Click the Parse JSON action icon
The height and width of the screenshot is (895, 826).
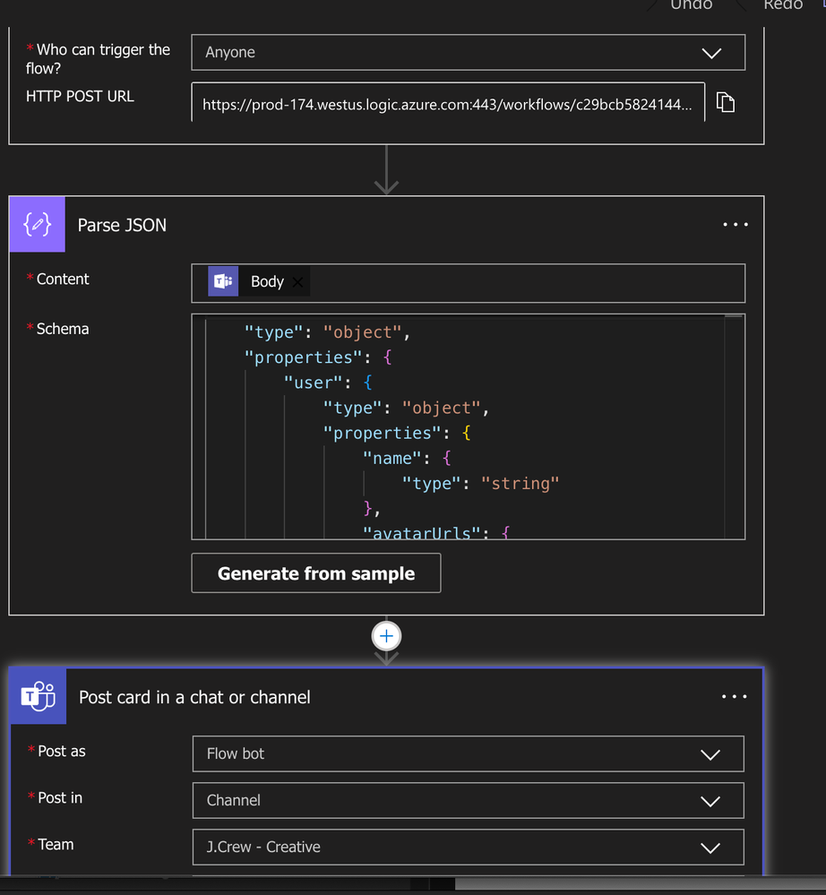pyautogui.click(x=37, y=224)
